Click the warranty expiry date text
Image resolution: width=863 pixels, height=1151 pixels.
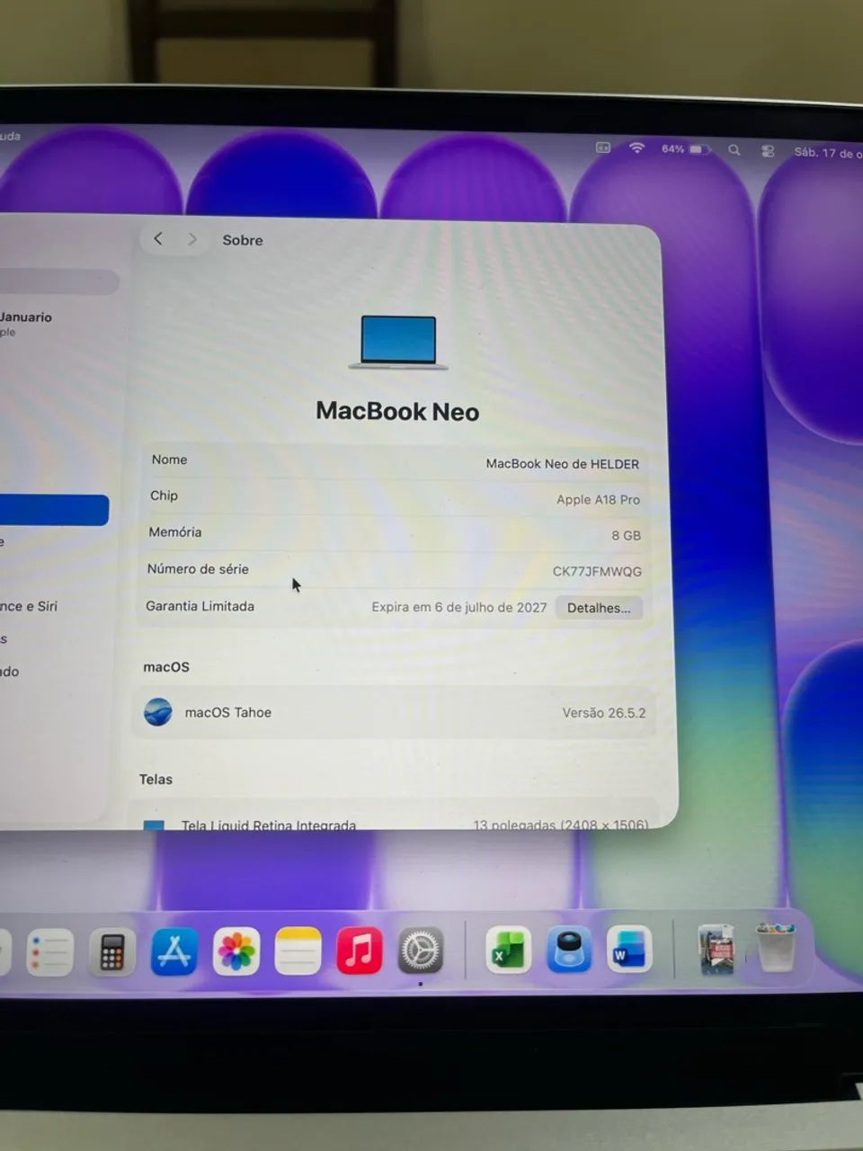(x=459, y=607)
